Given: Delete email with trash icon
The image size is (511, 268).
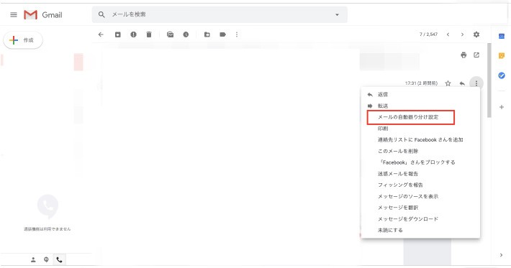Looking at the screenshot, I should 149,34.
